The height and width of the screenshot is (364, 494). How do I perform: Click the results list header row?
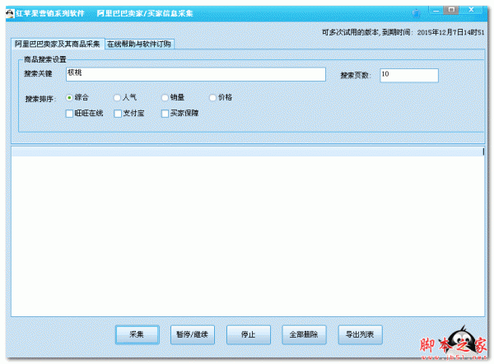[248, 152]
